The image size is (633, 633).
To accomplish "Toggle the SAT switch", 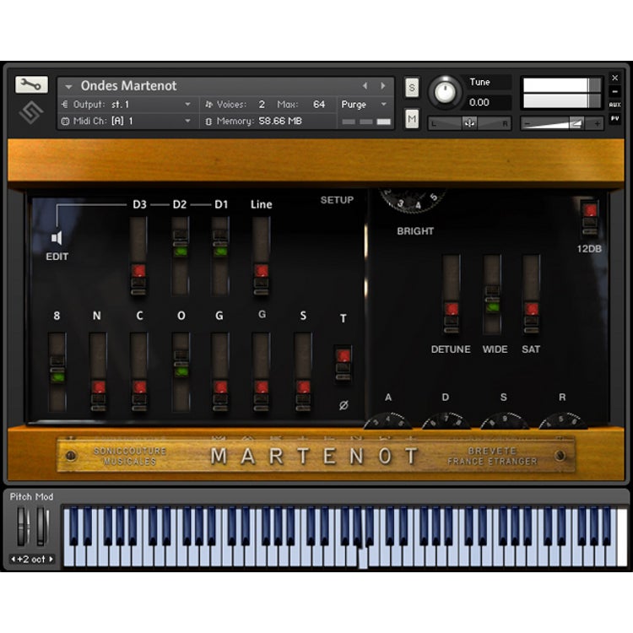I will click(531, 295).
